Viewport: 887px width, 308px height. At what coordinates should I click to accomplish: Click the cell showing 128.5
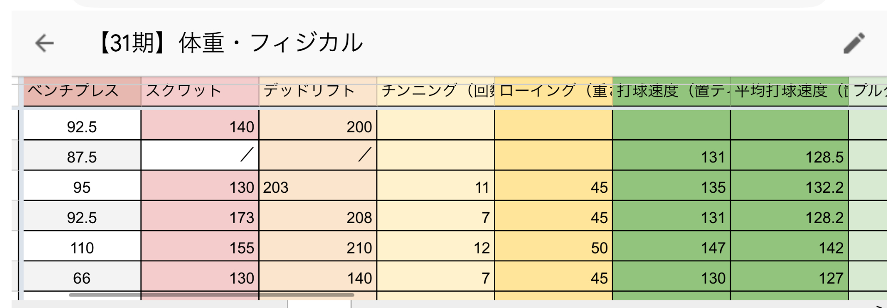point(789,157)
